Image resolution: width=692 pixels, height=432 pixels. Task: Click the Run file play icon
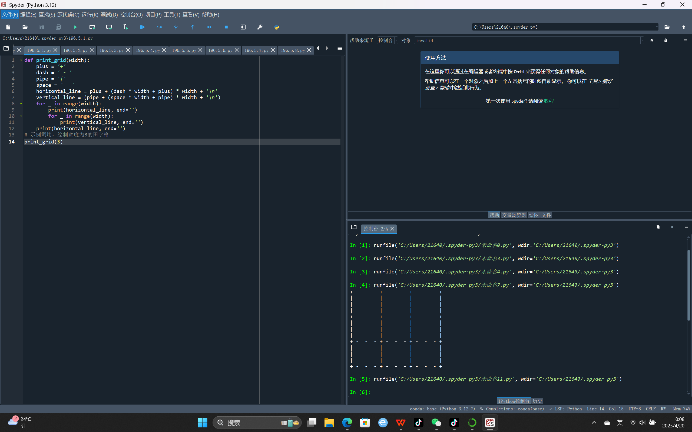75,27
